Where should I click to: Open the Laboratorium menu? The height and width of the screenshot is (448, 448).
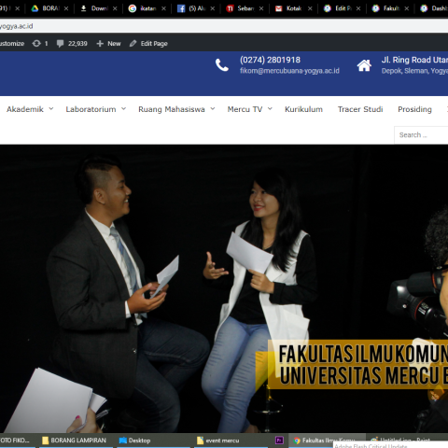click(91, 109)
